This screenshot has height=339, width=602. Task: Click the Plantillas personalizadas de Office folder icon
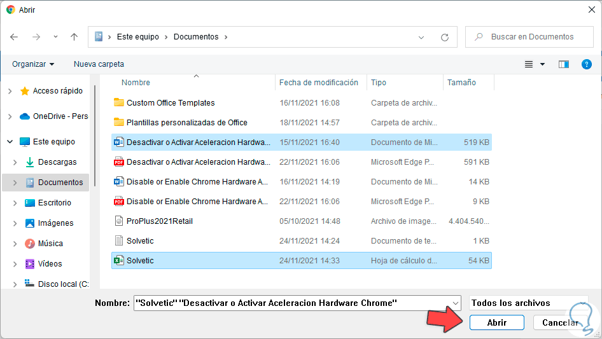pos(118,122)
